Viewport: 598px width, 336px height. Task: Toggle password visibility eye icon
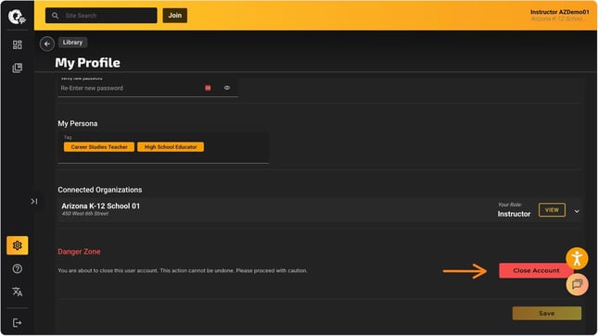pos(227,88)
